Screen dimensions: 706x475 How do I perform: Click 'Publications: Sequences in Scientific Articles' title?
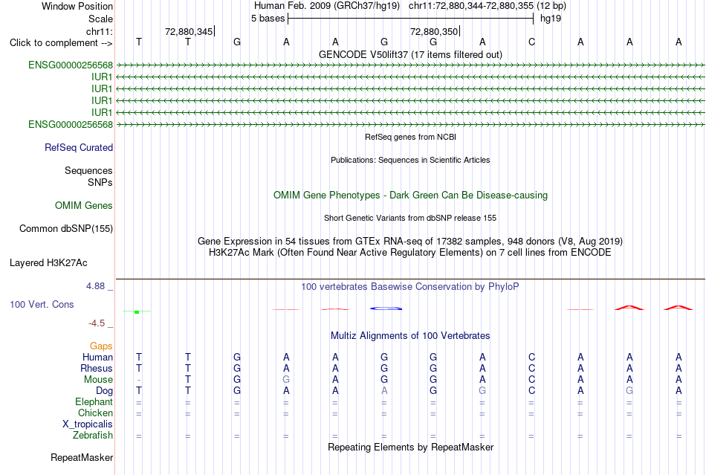coord(410,160)
